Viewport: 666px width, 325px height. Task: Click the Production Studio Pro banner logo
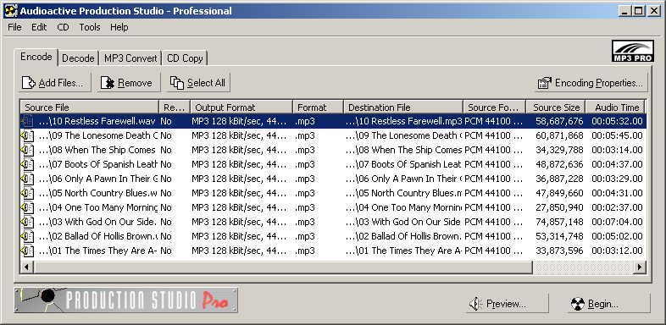(x=125, y=300)
